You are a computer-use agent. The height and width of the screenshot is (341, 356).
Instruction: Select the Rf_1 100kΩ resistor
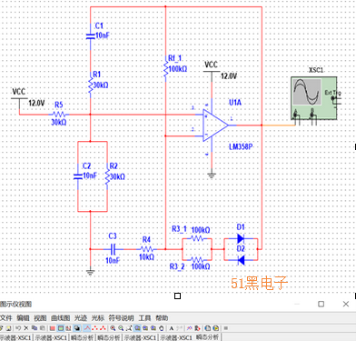165,69
